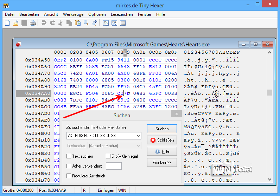This screenshot has height=196, width=280.
Task: Click the R status bar indicator
Action: pos(84,190)
